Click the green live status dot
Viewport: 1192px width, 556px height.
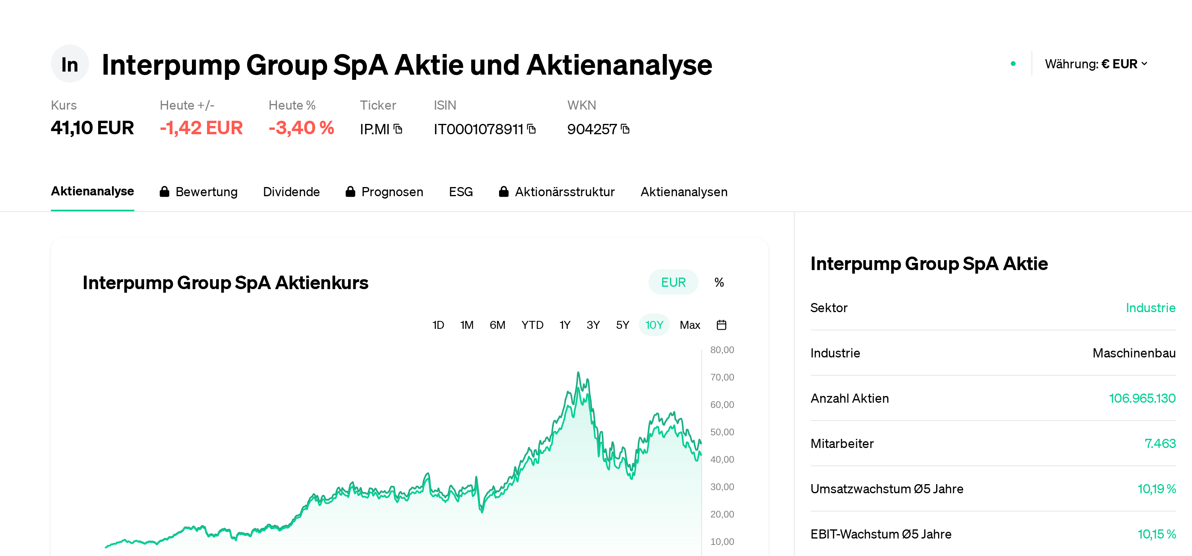pos(1013,64)
